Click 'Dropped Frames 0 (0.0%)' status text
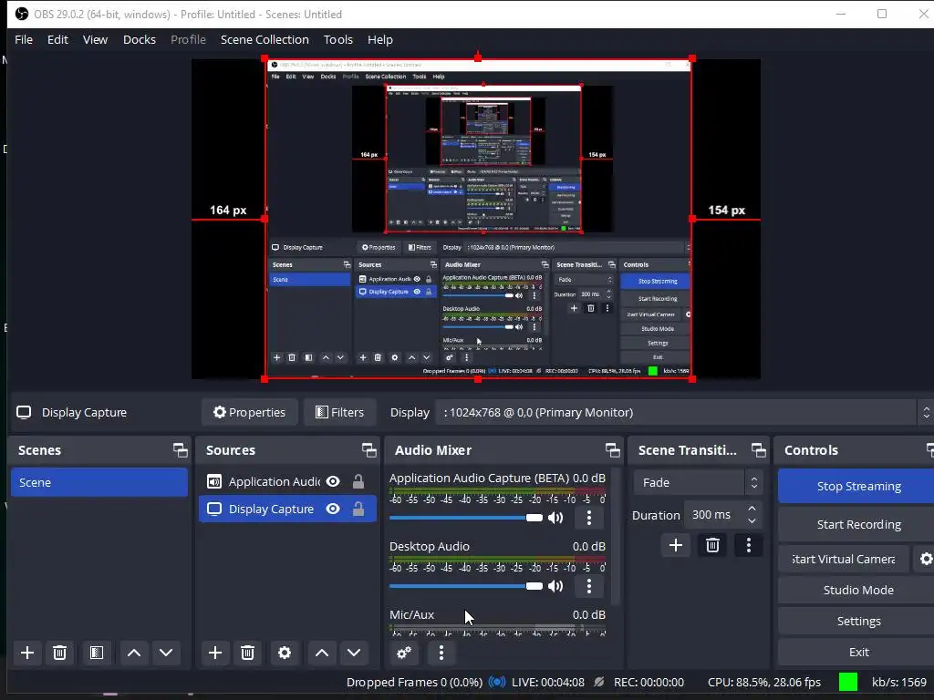This screenshot has width=934, height=700. point(414,682)
